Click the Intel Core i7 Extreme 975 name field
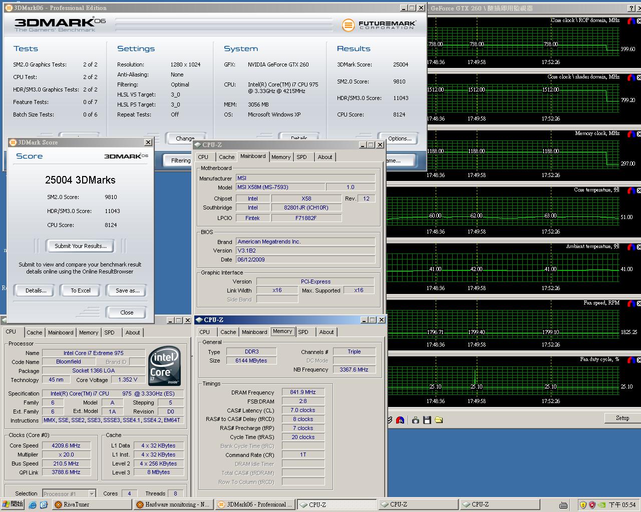641x512 pixels. (94, 353)
